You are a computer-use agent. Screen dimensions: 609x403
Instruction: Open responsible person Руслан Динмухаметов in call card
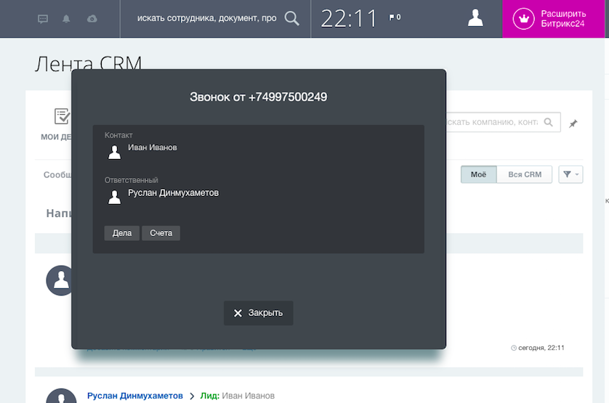173,193
